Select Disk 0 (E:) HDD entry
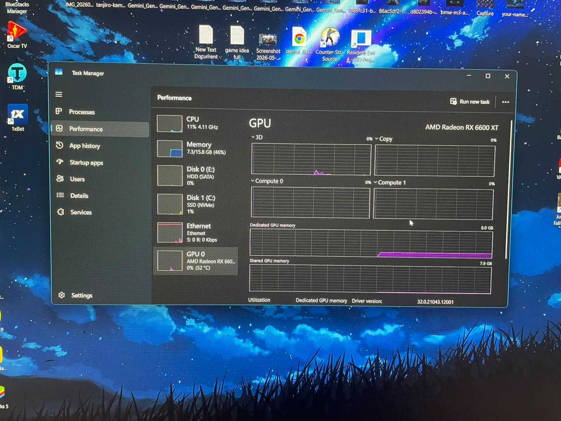This screenshot has height=421, width=561. [x=195, y=175]
